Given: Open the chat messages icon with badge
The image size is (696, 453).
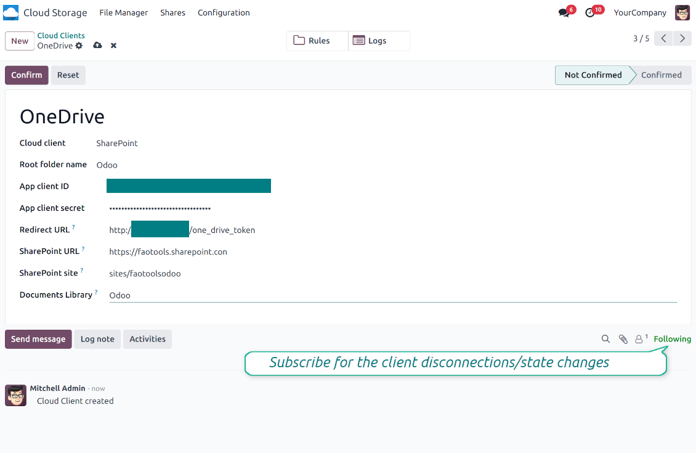Looking at the screenshot, I should [564, 13].
